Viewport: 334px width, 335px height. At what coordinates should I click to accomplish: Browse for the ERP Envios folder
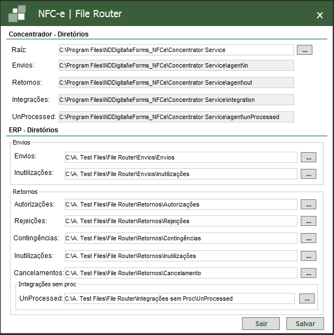[x=309, y=157]
